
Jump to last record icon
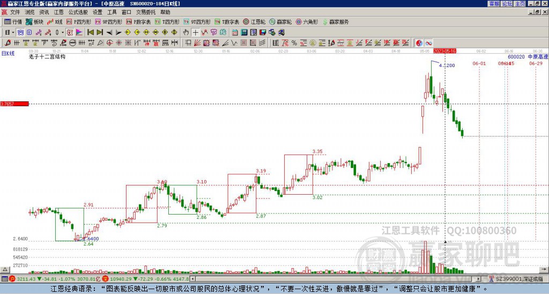pos(100,32)
